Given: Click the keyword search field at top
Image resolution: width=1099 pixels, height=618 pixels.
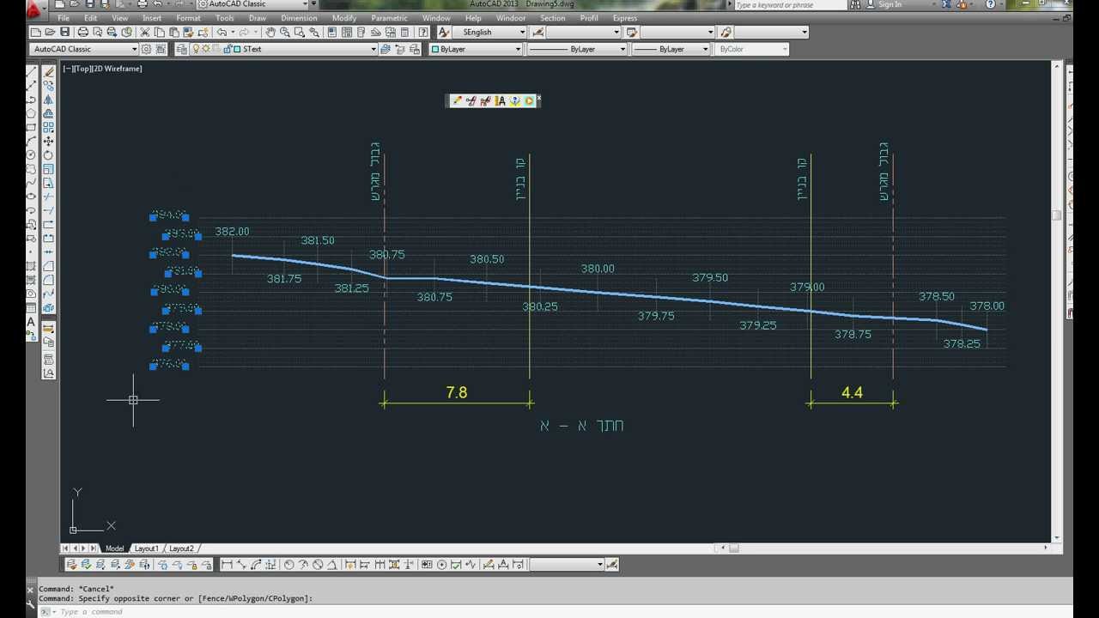Looking at the screenshot, I should click(x=789, y=4).
